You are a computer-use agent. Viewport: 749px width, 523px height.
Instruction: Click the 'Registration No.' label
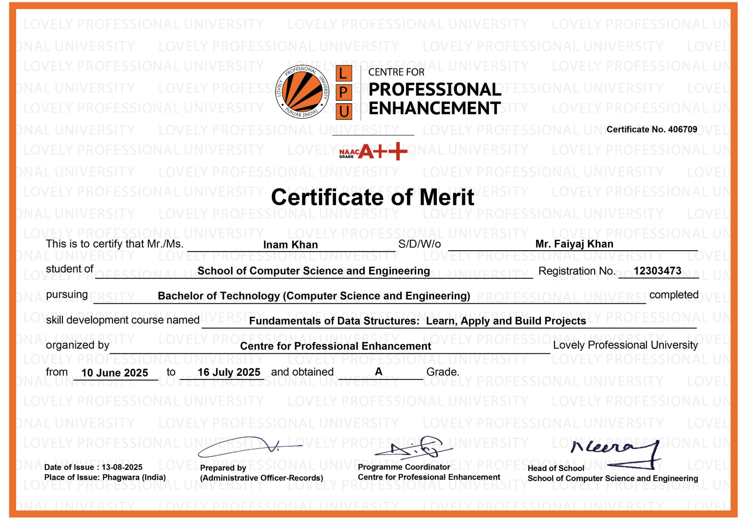click(577, 271)
